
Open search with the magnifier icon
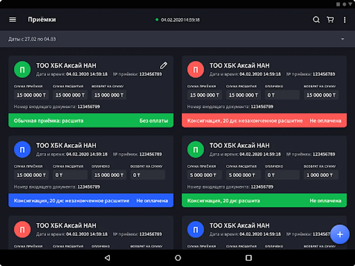tap(316, 20)
